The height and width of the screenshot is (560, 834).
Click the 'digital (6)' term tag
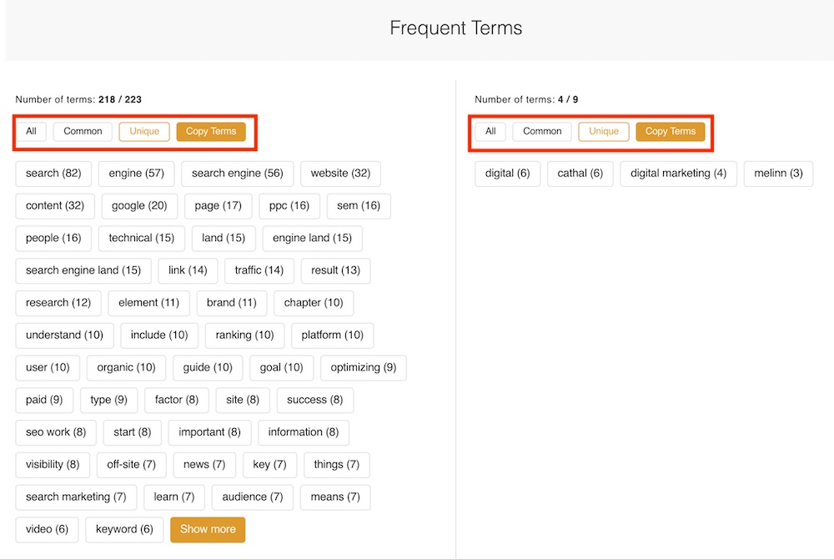[507, 174]
